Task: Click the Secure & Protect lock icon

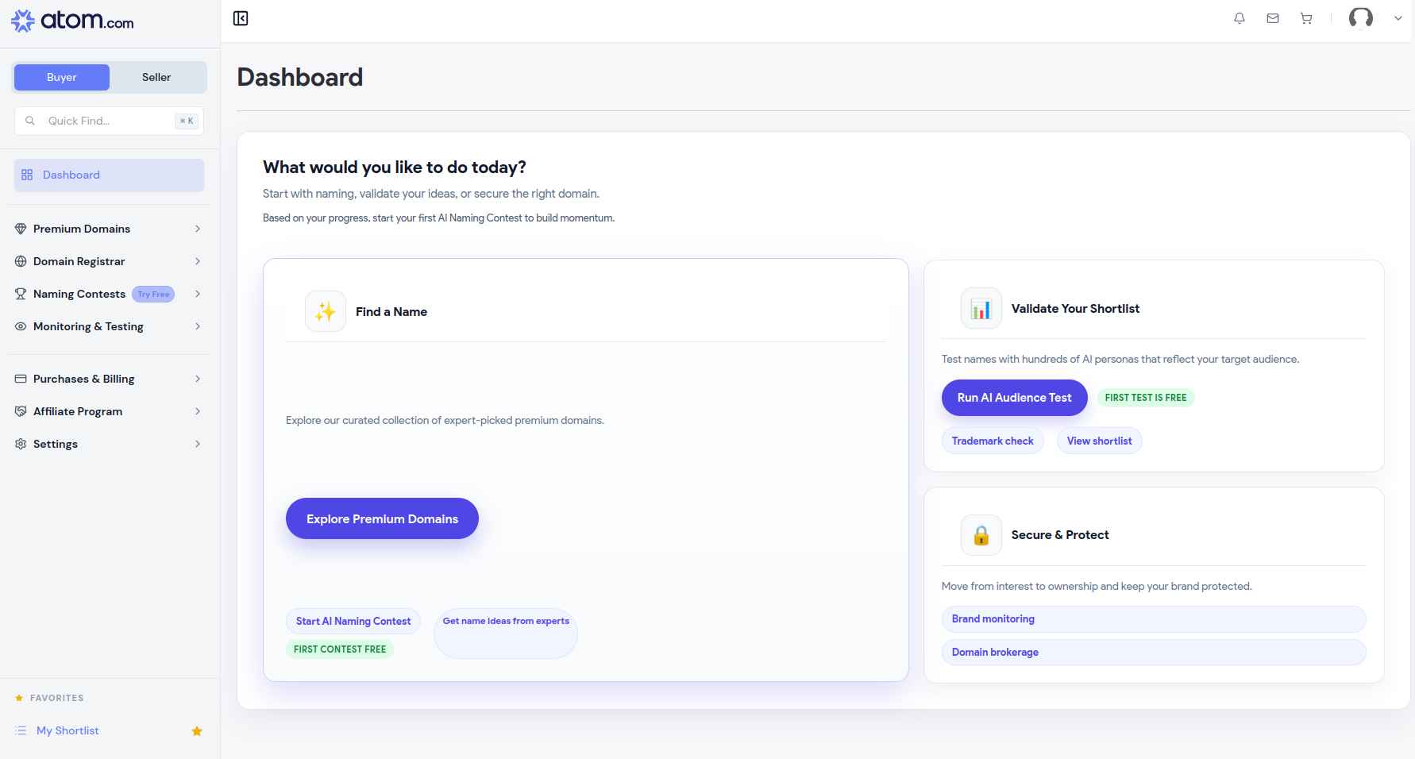Action: (x=981, y=535)
